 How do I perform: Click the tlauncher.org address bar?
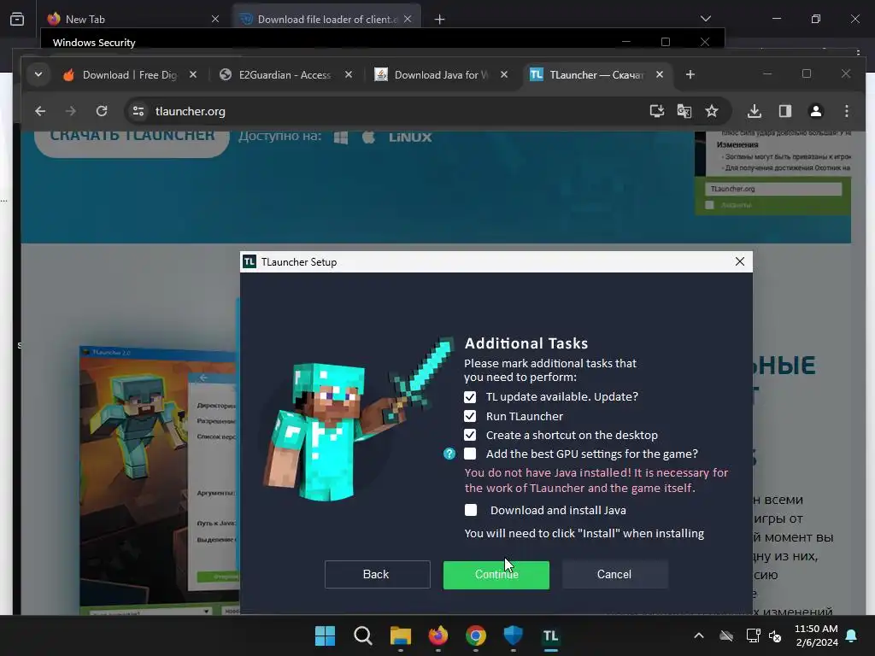pos(391,111)
